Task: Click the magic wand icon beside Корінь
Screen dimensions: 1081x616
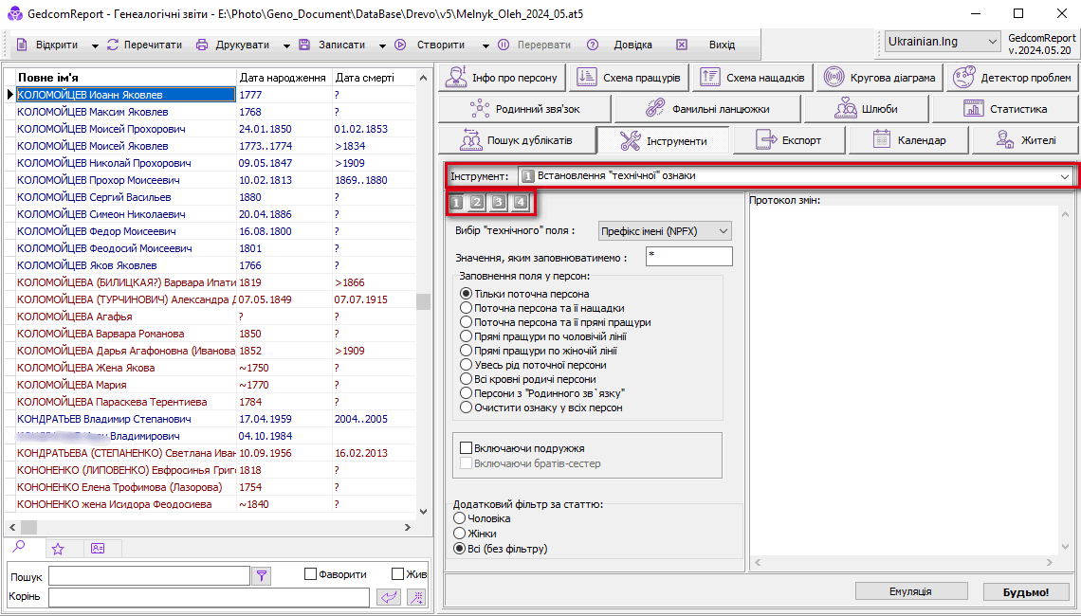Action: 415,597
